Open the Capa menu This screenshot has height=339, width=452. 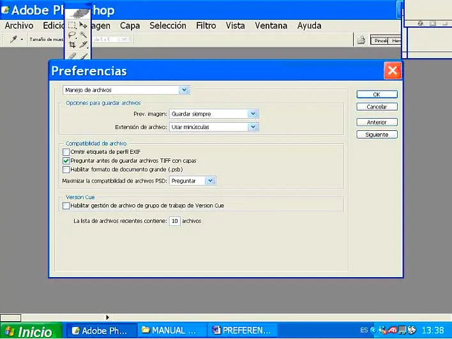[x=130, y=26]
